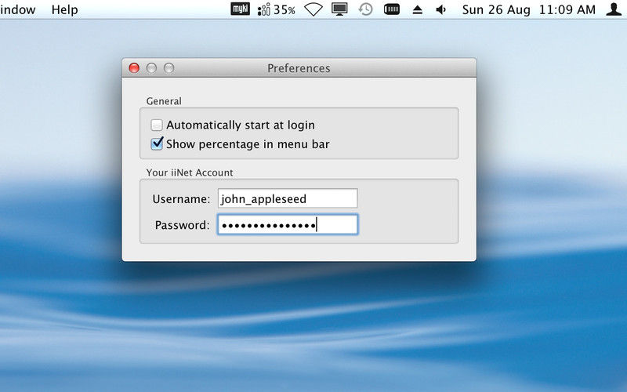Open the Help menu
The width and height of the screenshot is (627, 392).
(64, 9)
